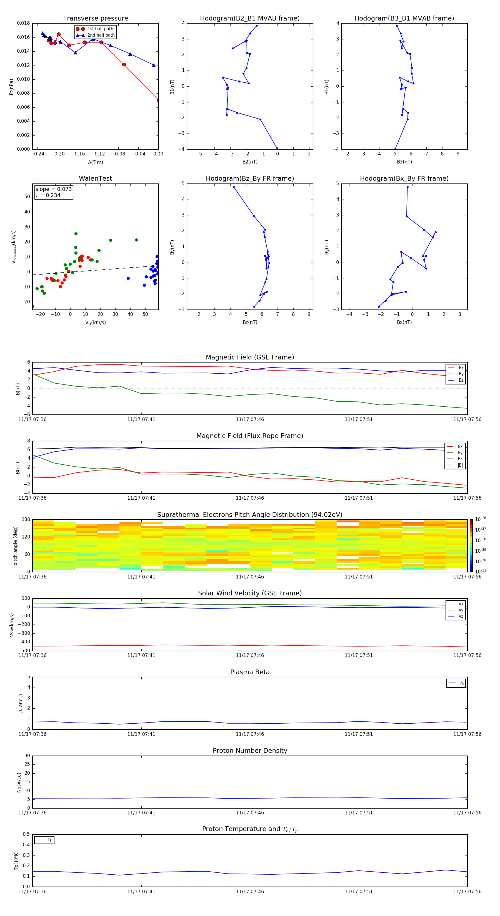
Task: Click the 'Plasma Beta' plot title
Action: (250, 672)
